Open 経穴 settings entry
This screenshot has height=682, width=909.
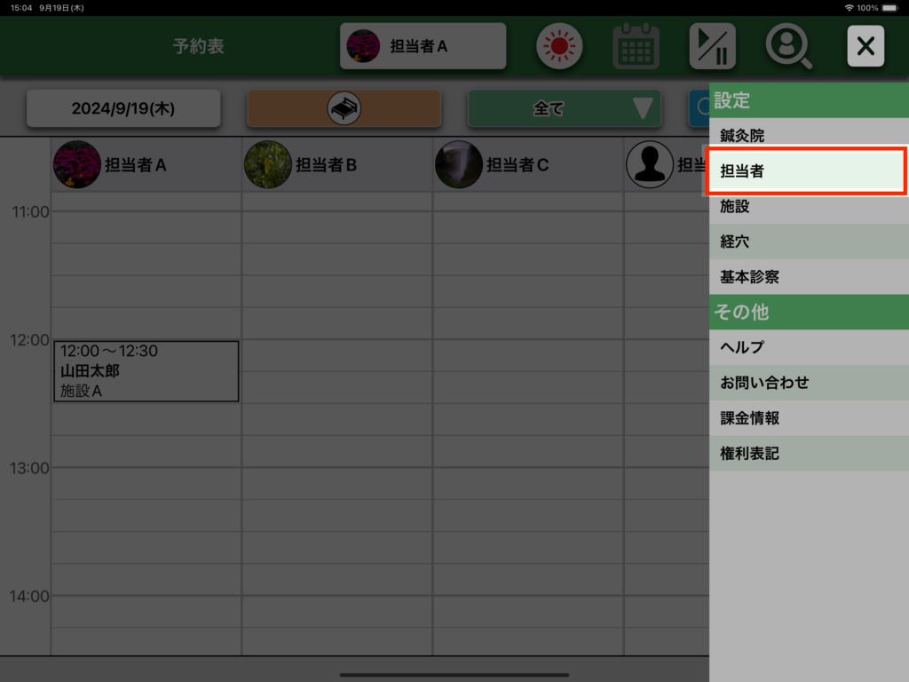[x=806, y=242]
